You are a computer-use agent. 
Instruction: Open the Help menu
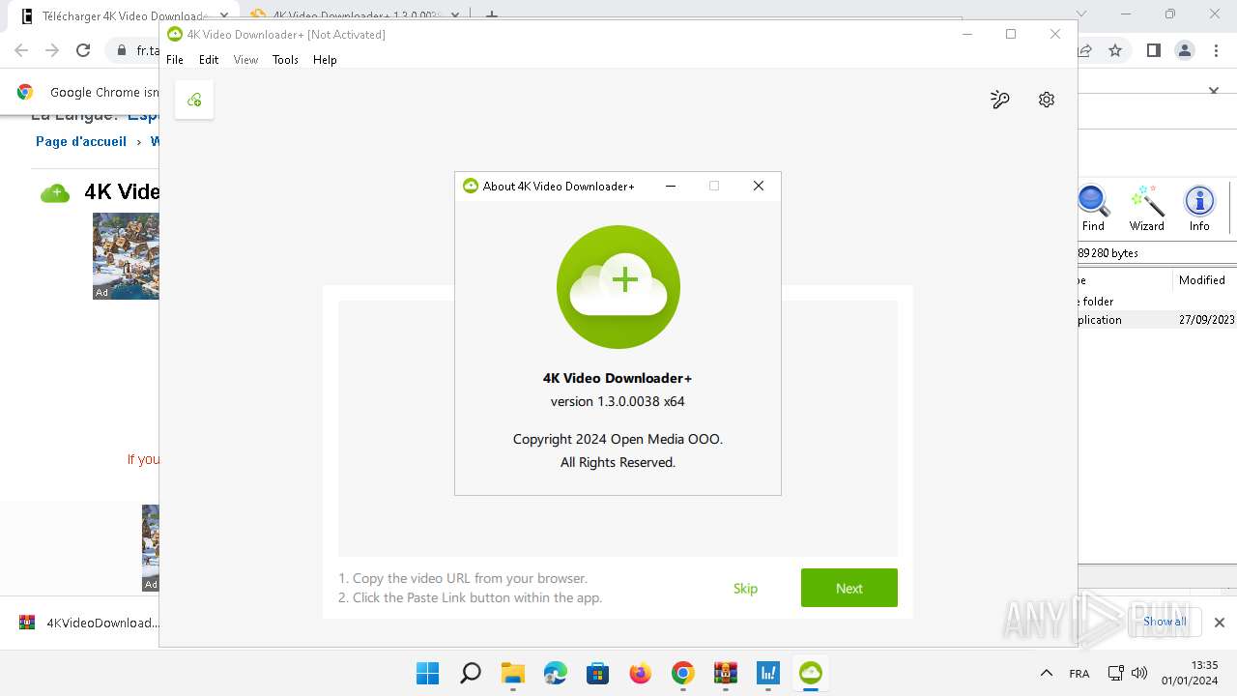click(325, 60)
